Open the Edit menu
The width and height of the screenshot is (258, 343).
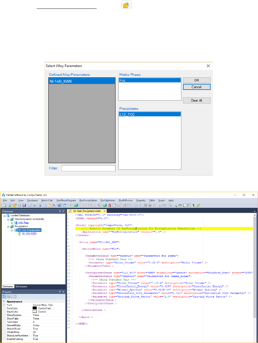pyautogui.click(x=13, y=200)
